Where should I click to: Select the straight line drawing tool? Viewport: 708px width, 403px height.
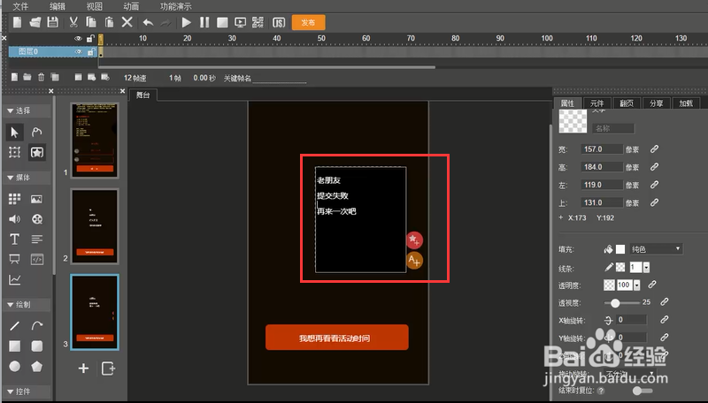[x=14, y=325]
